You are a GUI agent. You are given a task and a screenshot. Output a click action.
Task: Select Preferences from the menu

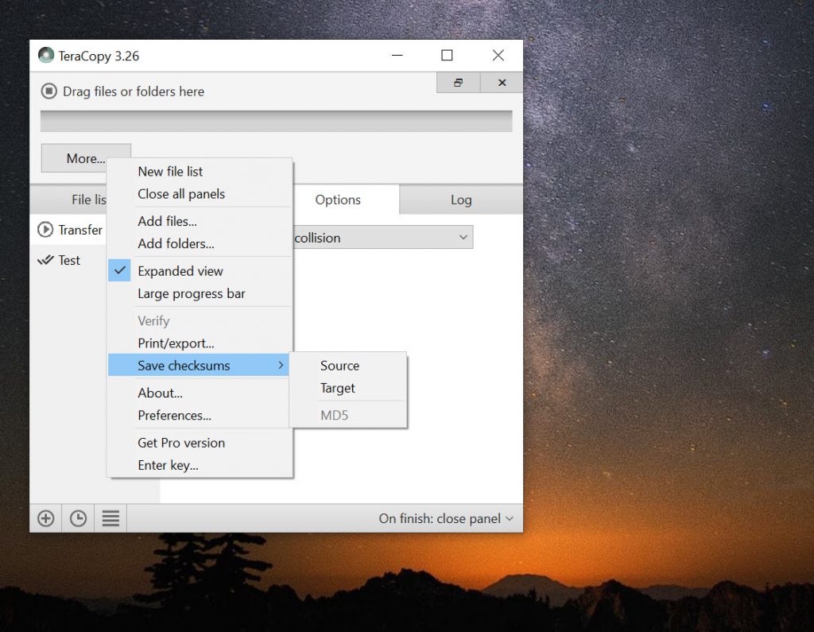coord(176,415)
